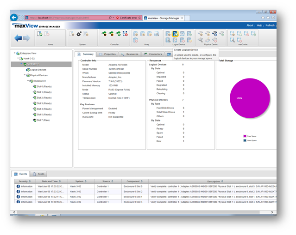Screen dimensions: 296x235
Task: Sort events by Date and Time arrows
Action: click(x=60, y=181)
